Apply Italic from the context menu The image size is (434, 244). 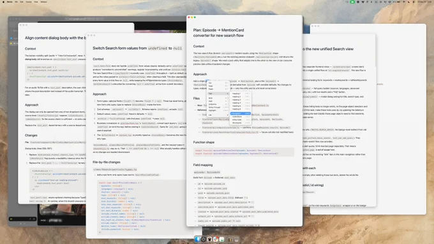[218, 101]
